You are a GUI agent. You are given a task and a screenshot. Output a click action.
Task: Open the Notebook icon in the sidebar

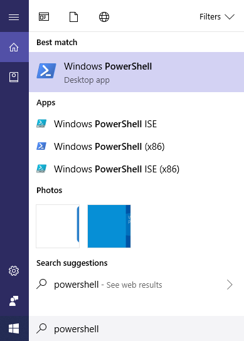click(x=14, y=77)
